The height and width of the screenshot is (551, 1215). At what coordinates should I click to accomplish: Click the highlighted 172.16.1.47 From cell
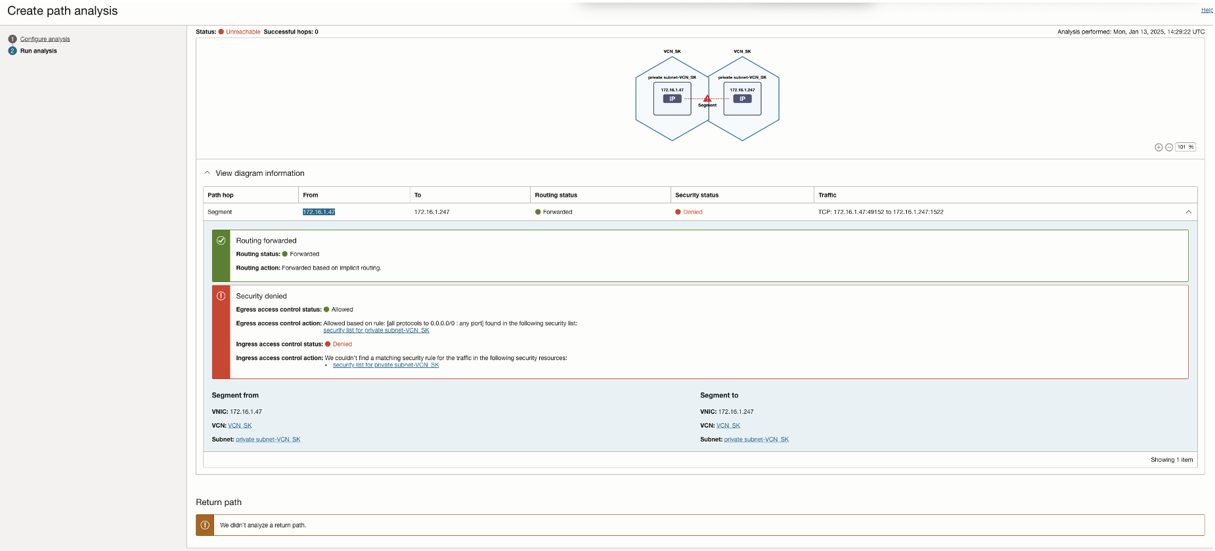pos(319,212)
